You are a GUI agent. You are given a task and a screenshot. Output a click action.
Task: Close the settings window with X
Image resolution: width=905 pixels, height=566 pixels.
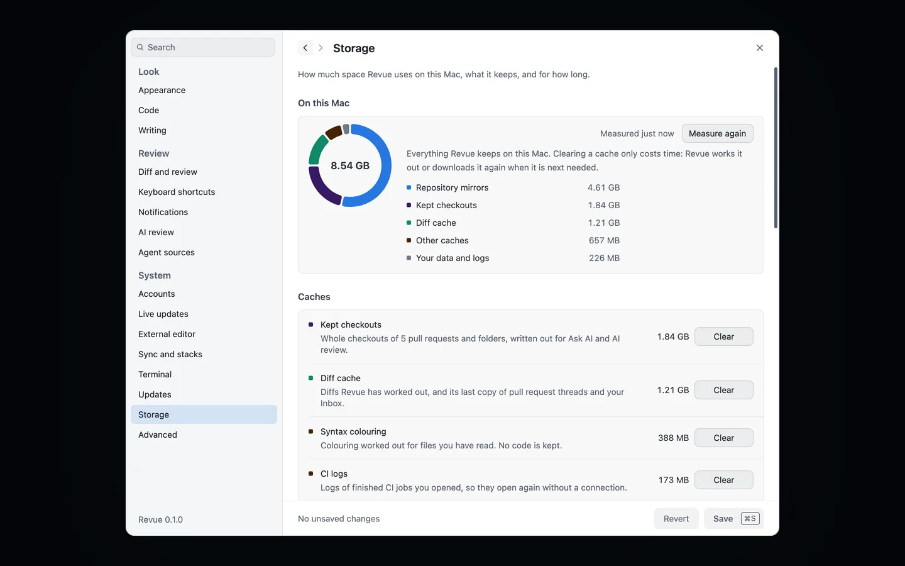click(760, 48)
